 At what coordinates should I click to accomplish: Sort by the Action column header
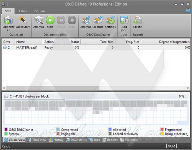pyautogui.click(x=53, y=42)
